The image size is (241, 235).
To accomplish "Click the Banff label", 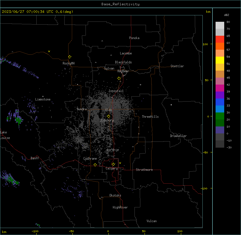I will tap(35, 158).
